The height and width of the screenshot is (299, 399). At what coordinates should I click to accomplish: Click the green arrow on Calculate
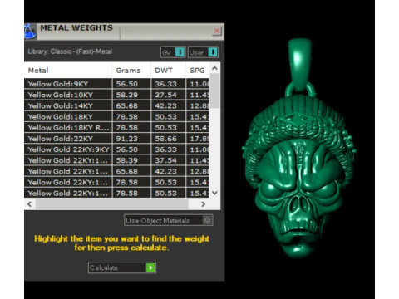click(150, 267)
